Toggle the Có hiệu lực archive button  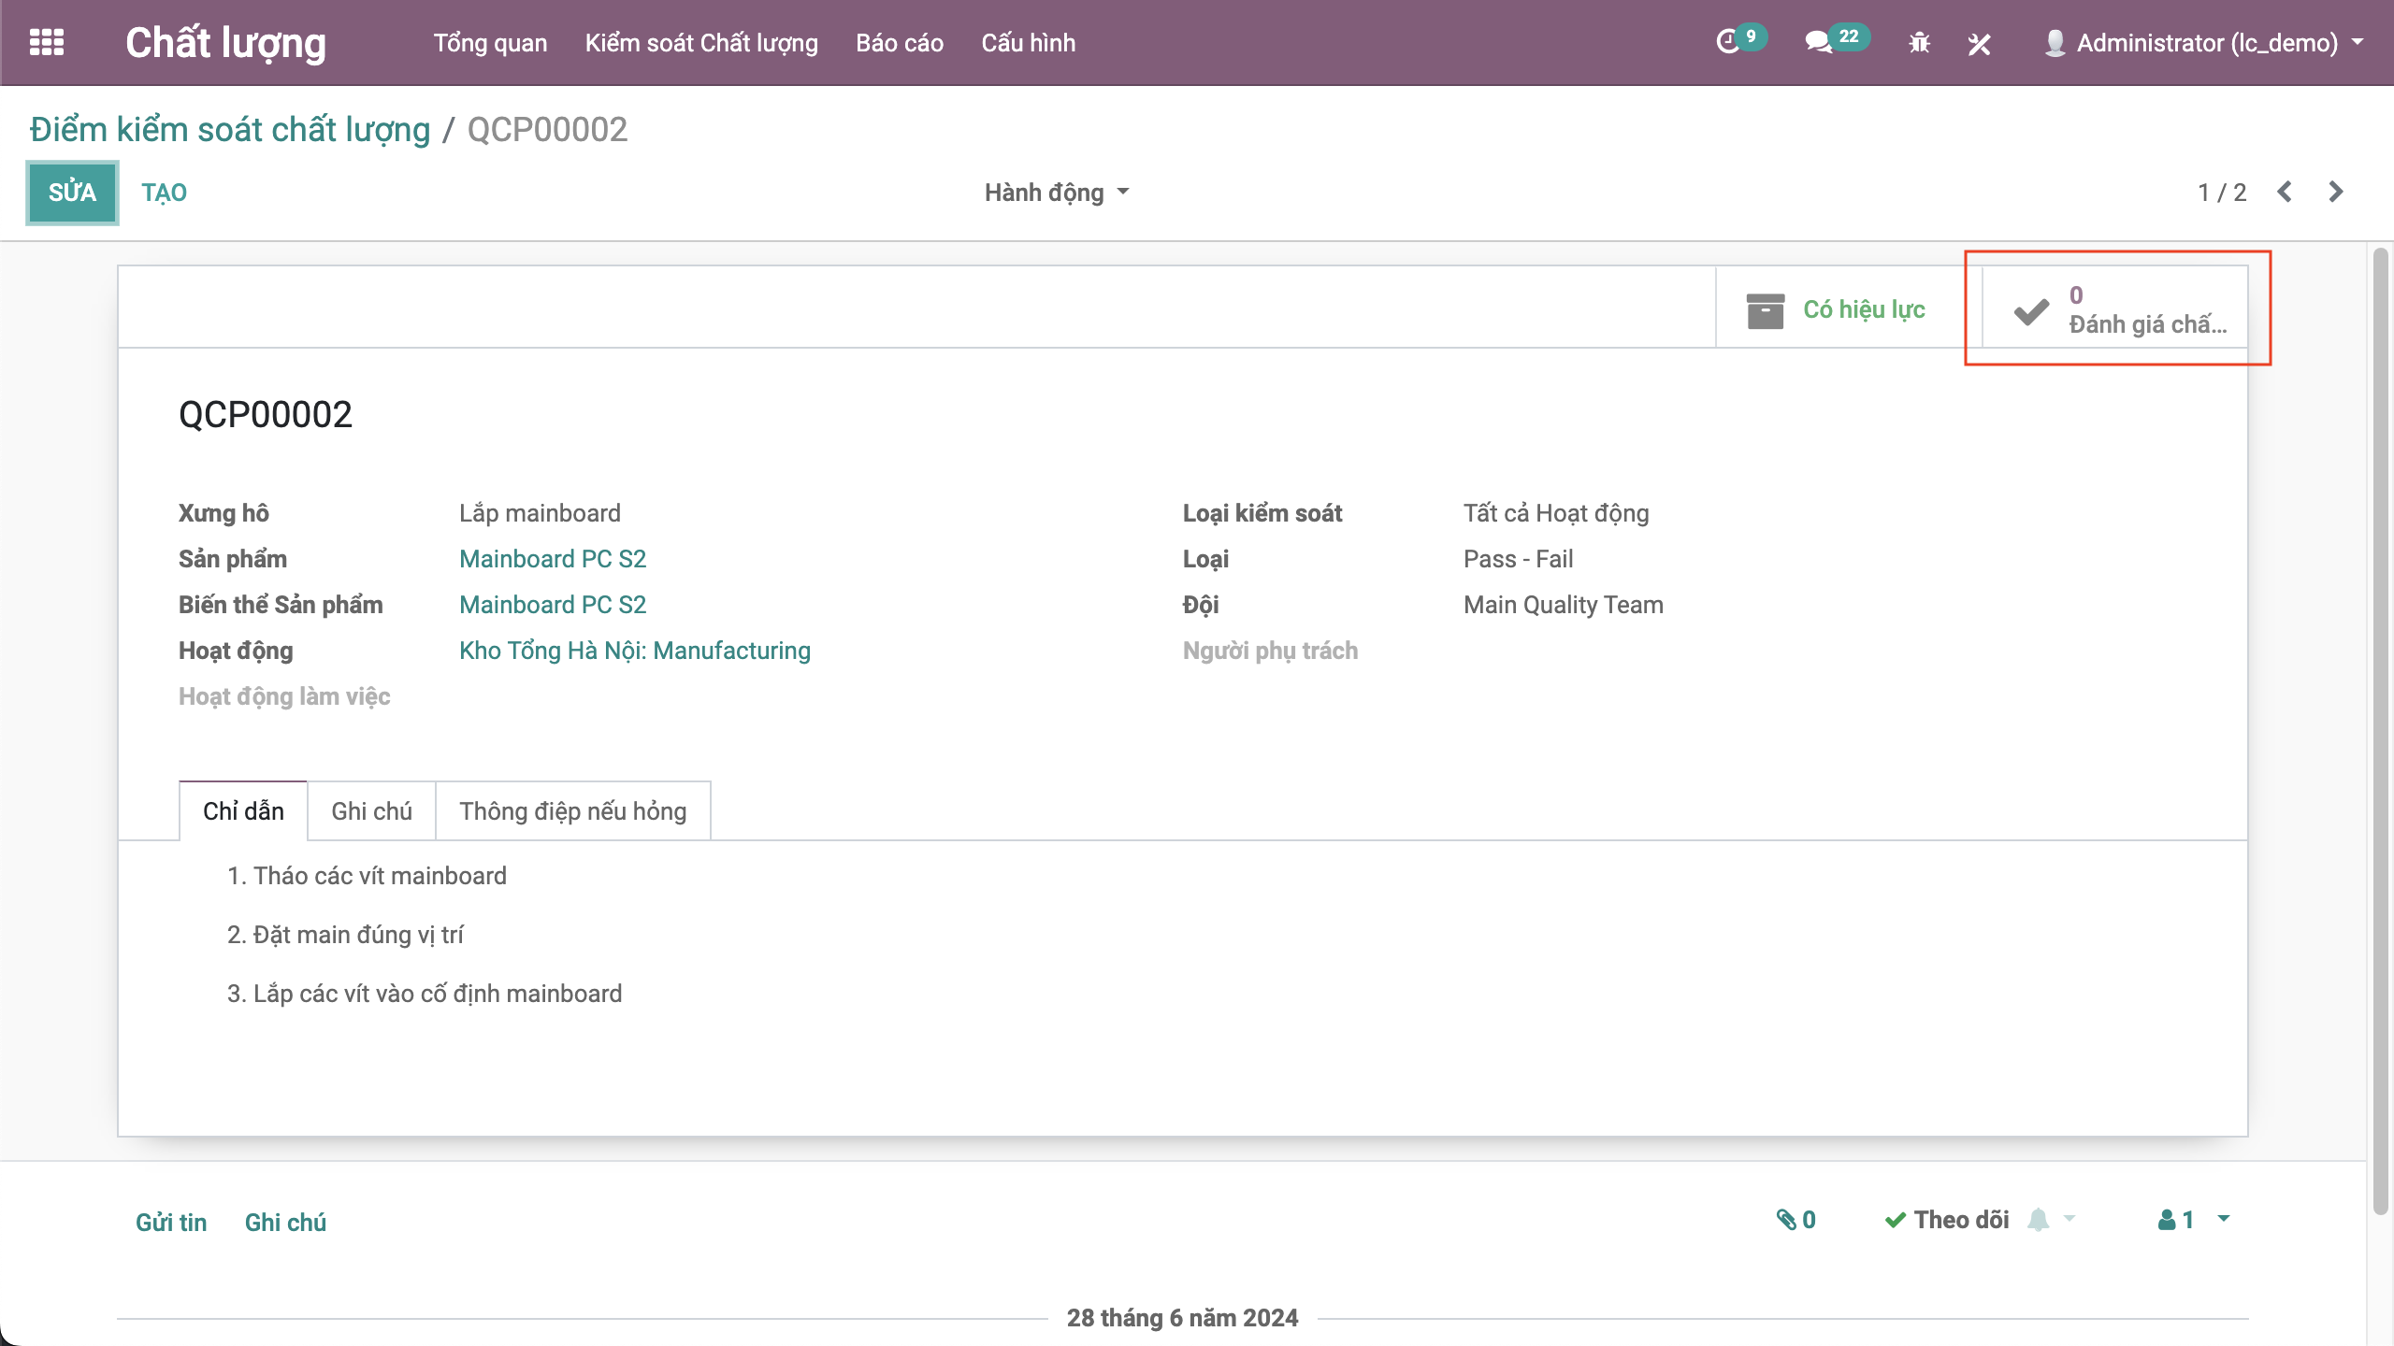tap(1836, 309)
